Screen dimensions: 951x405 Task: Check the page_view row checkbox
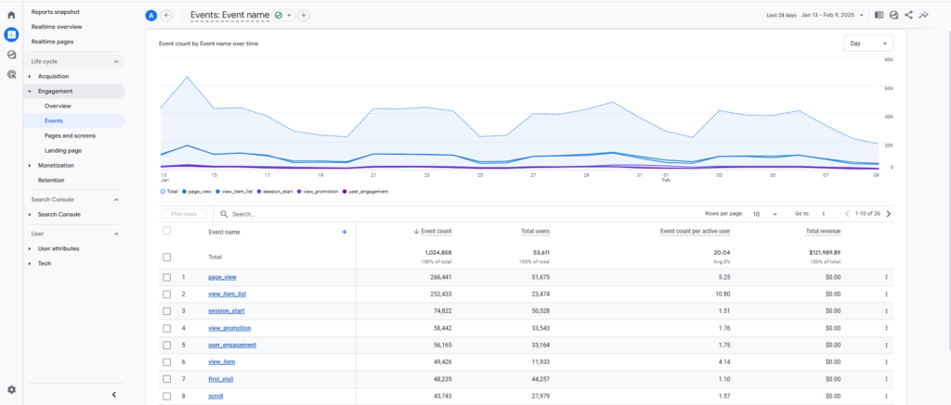coord(167,277)
